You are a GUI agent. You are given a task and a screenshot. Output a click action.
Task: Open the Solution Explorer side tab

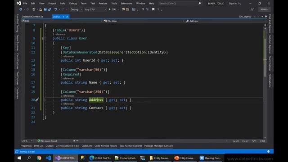coord(270,45)
